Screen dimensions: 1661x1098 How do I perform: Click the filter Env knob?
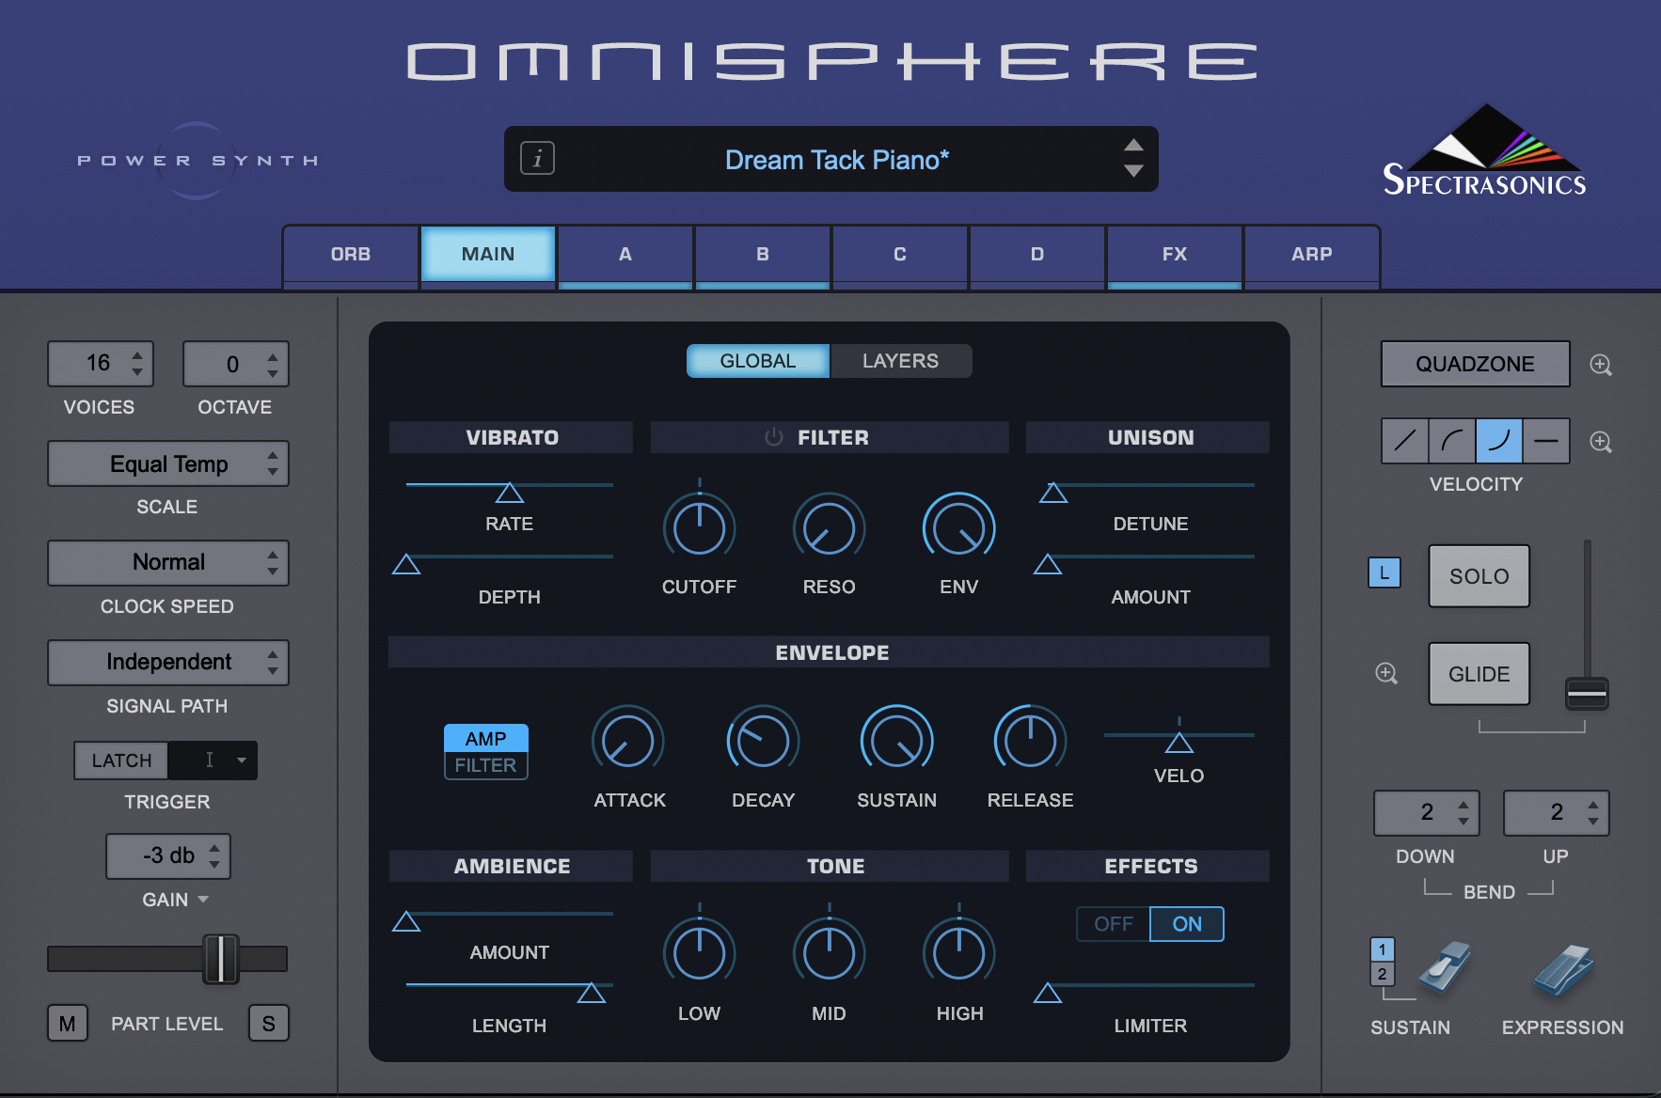(x=959, y=528)
